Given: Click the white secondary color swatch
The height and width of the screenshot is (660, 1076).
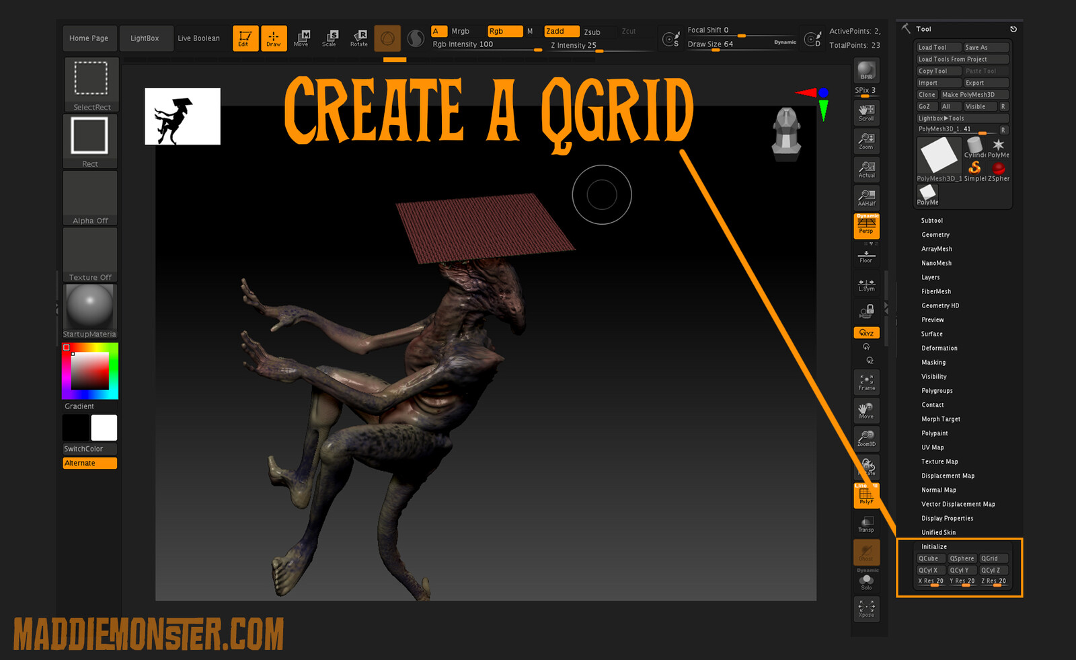Looking at the screenshot, I should (104, 428).
